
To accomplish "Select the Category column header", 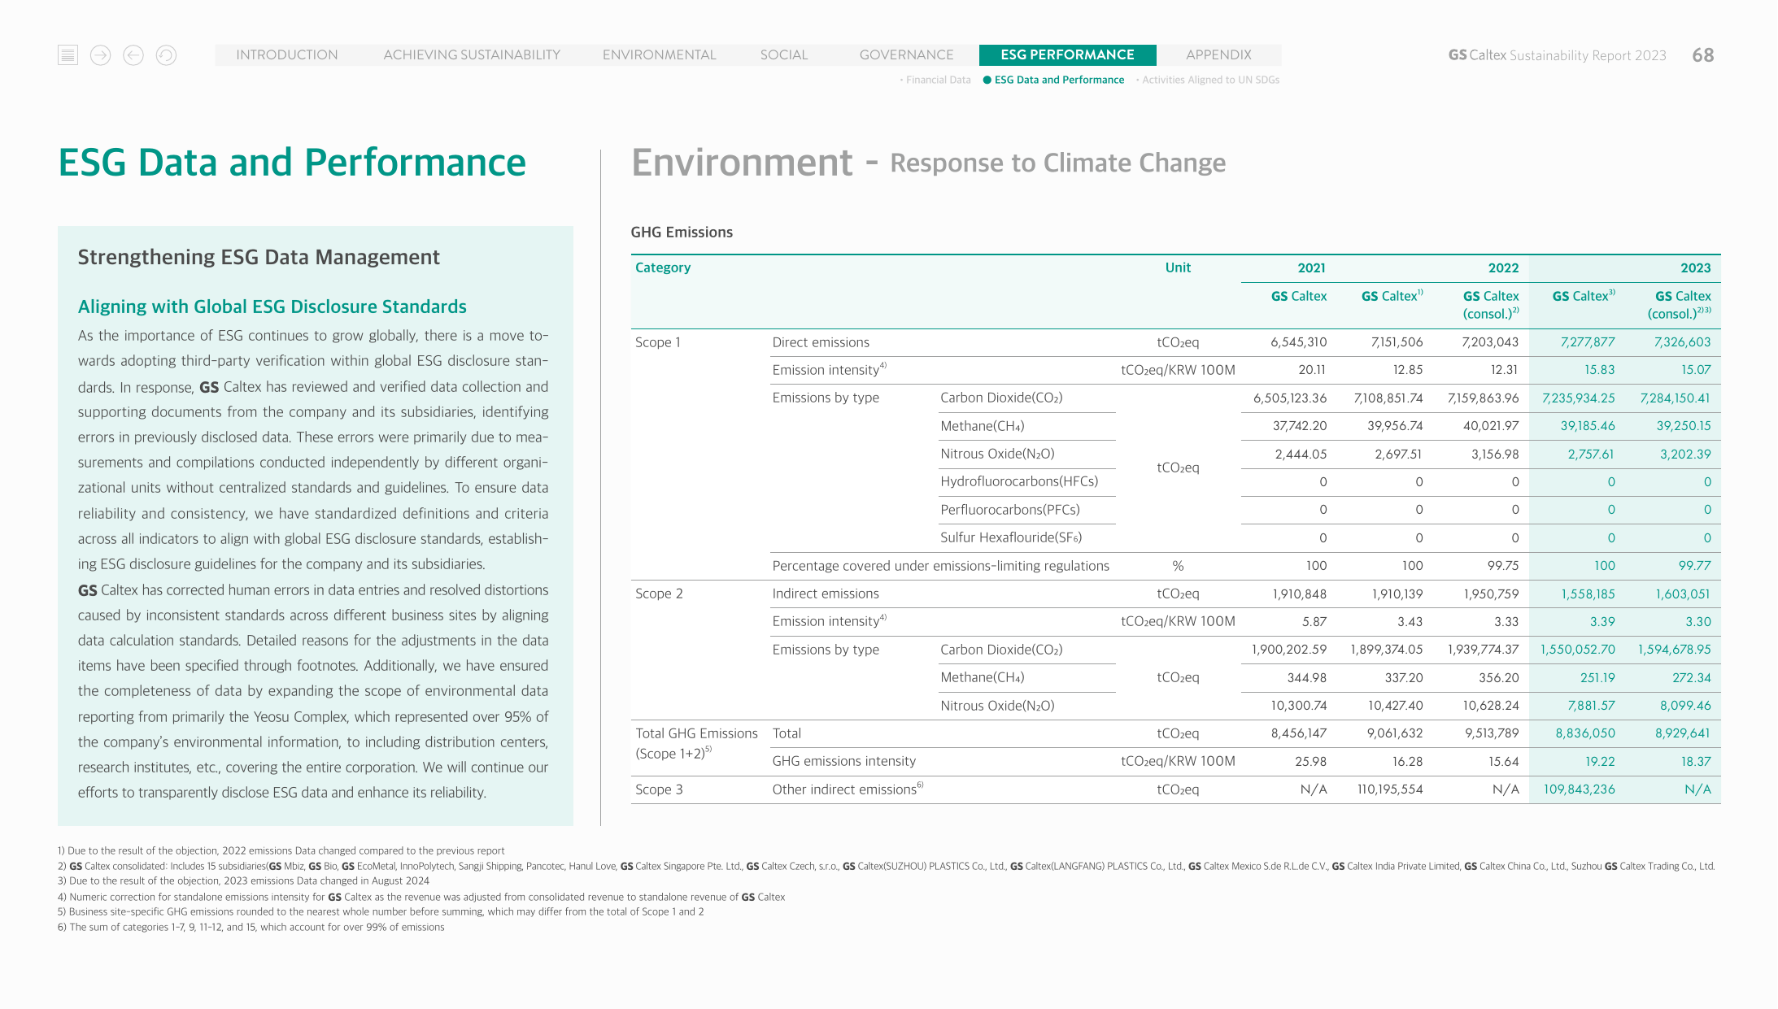I will point(663,267).
